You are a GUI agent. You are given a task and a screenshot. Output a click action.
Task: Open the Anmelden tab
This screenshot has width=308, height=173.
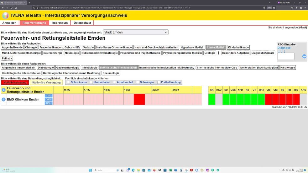pos(9,23)
